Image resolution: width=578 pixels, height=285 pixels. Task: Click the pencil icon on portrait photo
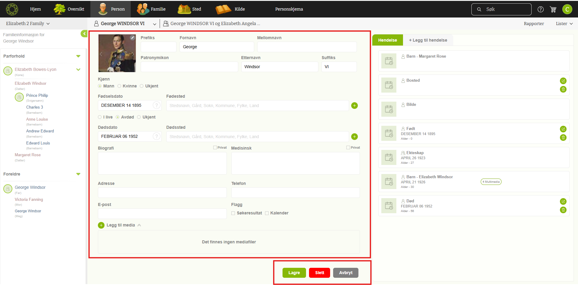coord(132,38)
